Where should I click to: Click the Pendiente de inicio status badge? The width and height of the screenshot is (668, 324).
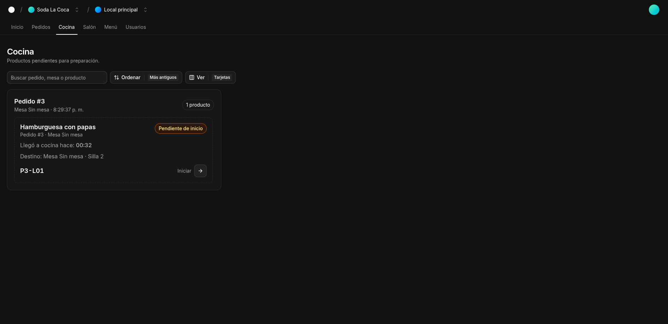coord(181,128)
